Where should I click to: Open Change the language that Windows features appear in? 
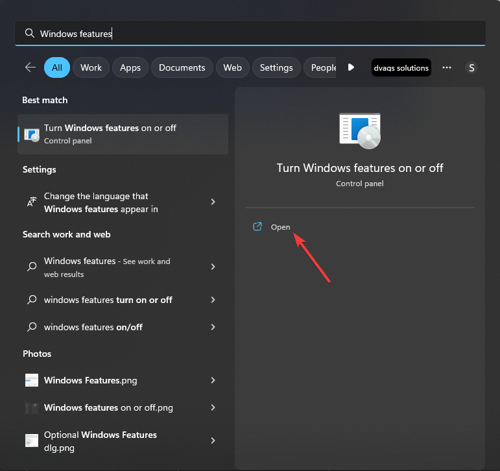coord(123,202)
